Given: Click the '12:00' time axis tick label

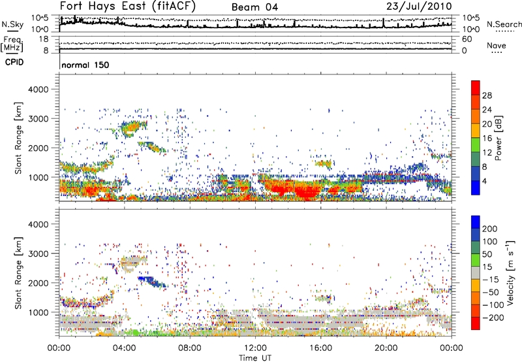Looking at the screenshot, I should (255, 348).
